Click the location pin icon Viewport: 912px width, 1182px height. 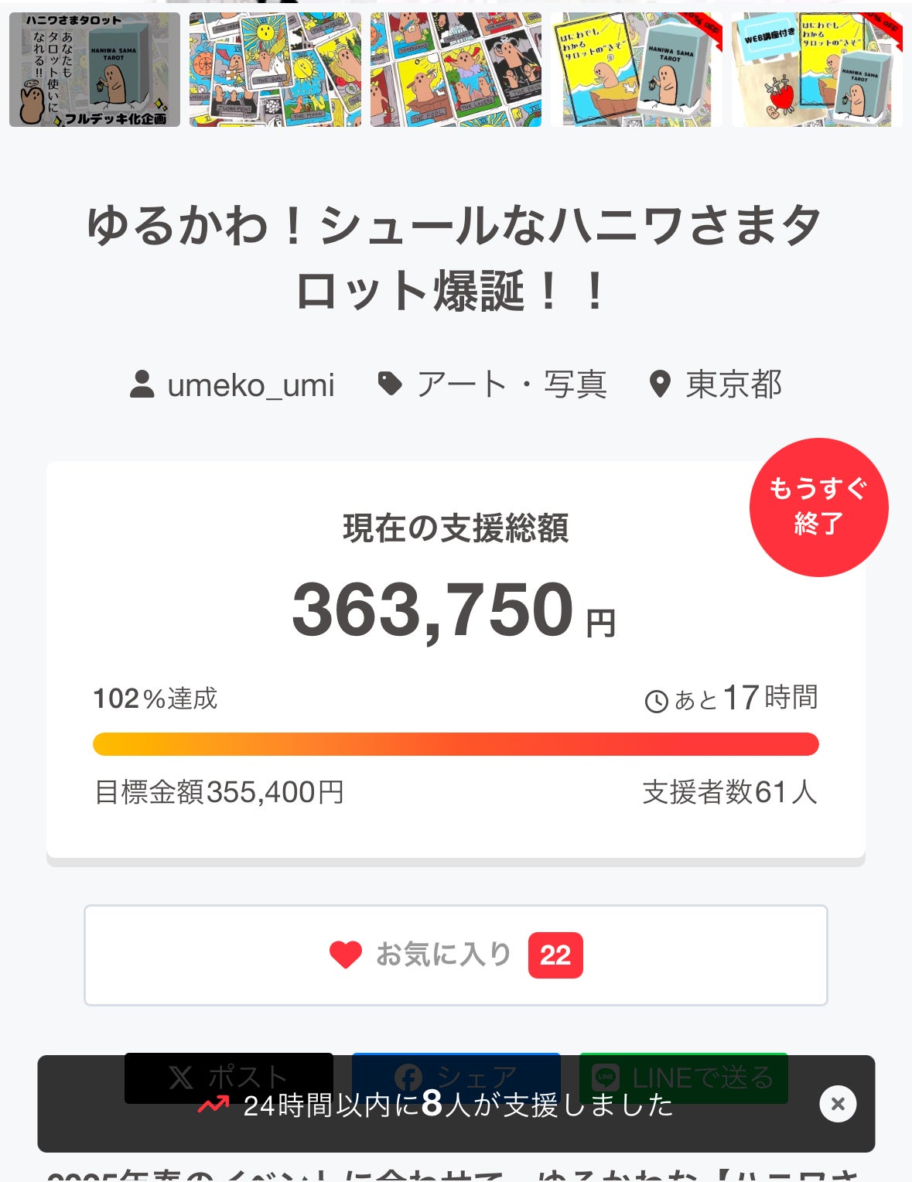point(660,384)
